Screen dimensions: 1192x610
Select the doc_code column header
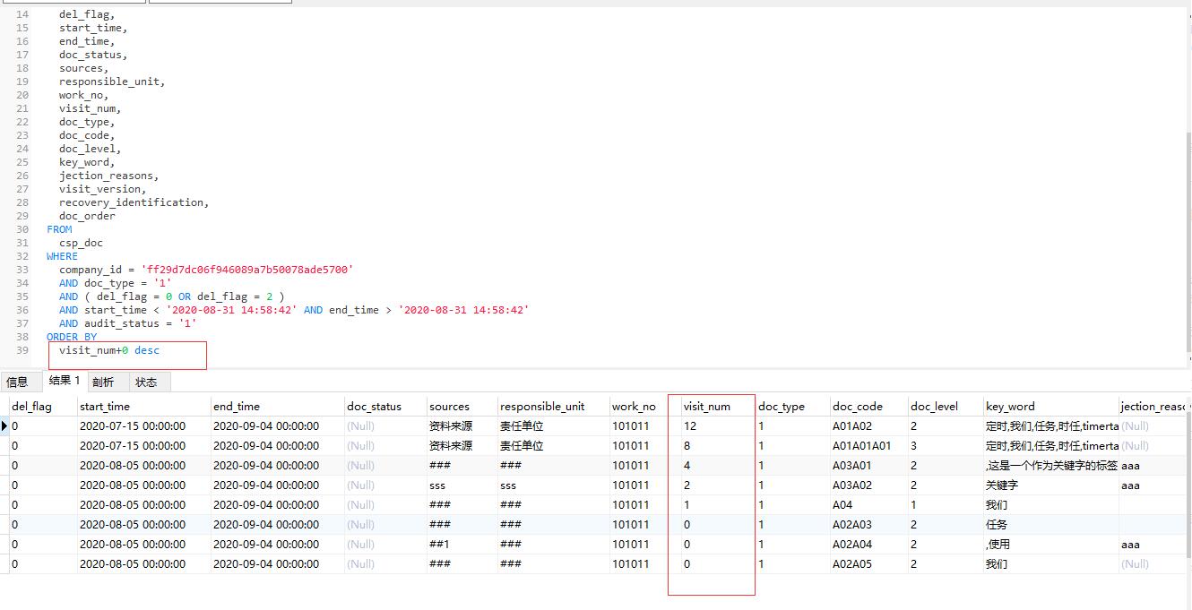click(858, 407)
